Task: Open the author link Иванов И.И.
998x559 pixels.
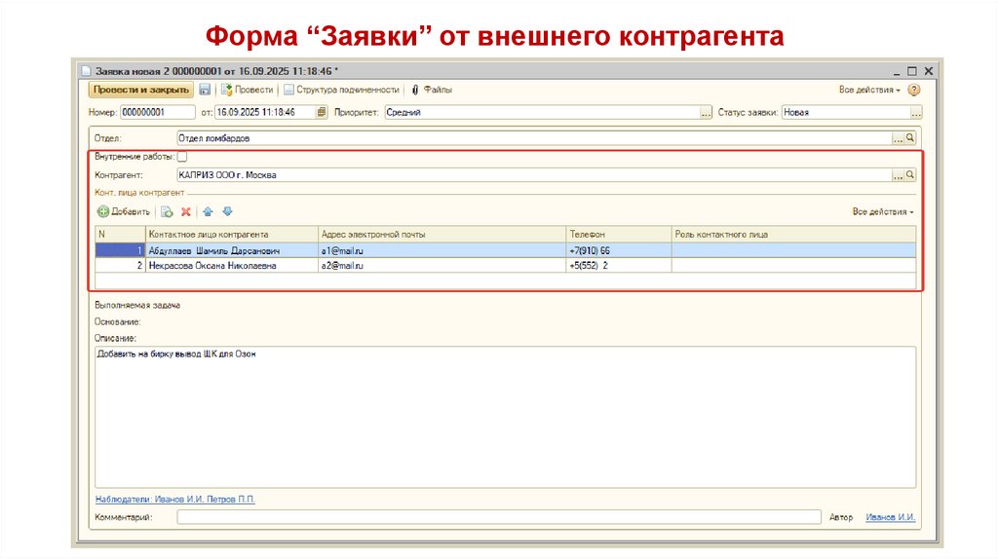Action: click(891, 517)
